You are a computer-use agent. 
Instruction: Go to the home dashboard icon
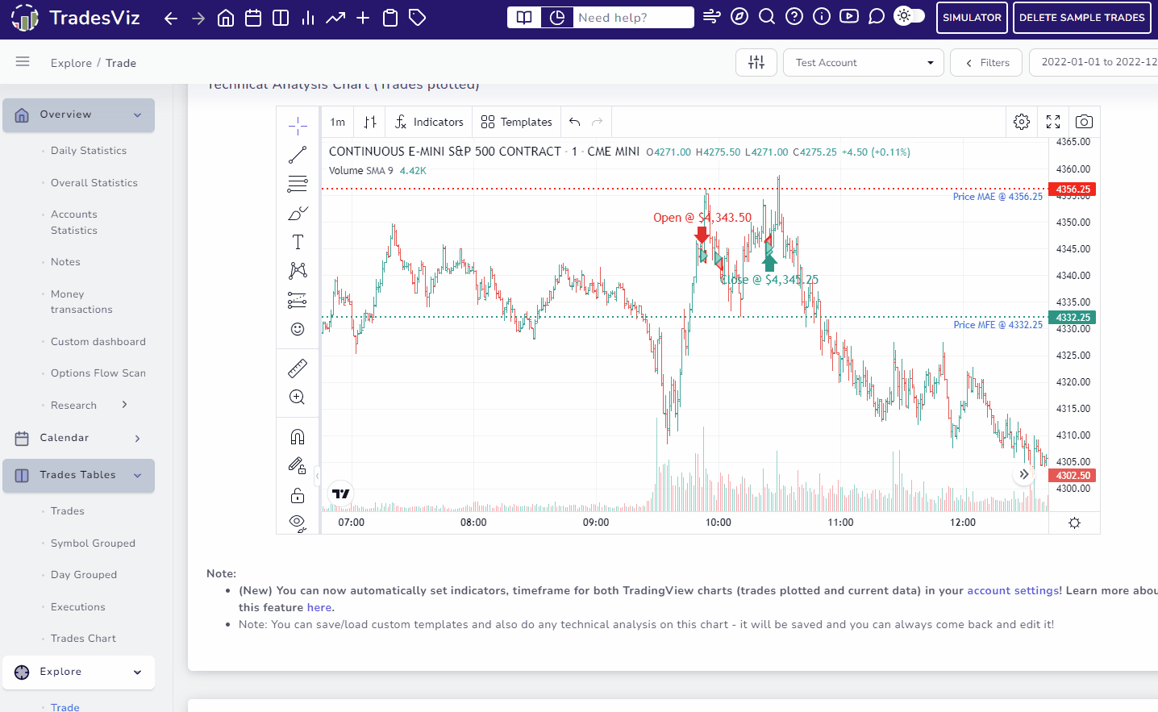[226, 18]
